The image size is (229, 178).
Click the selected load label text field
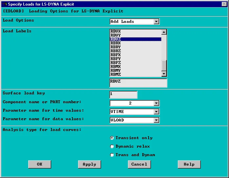138,83
